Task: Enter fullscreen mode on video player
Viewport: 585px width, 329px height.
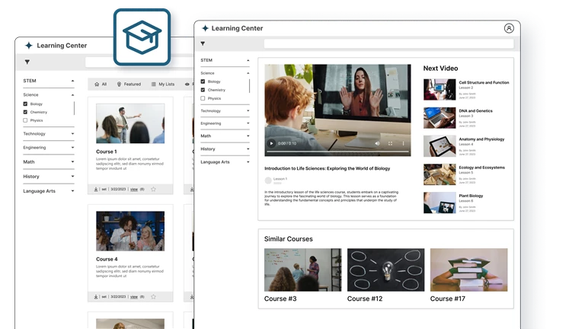Action: click(x=391, y=143)
